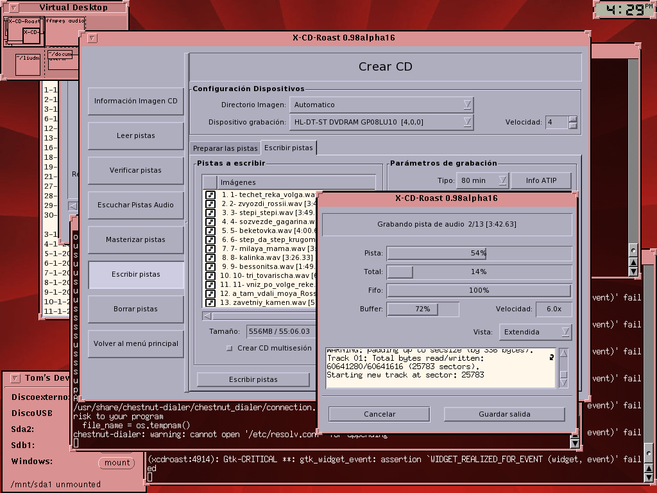657x493 pixels.
Task: Open Masterizar pistas section
Action: click(136, 240)
